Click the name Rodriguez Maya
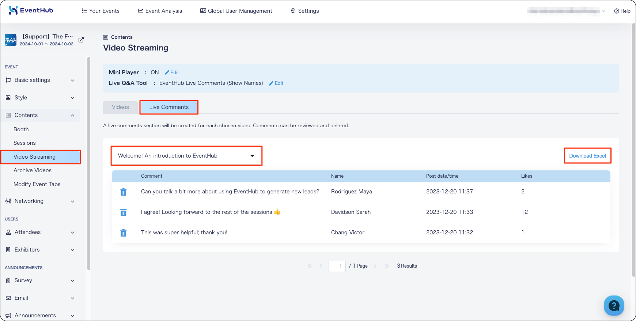Viewport: 636px width, 321px height. [x=352, y=192]
